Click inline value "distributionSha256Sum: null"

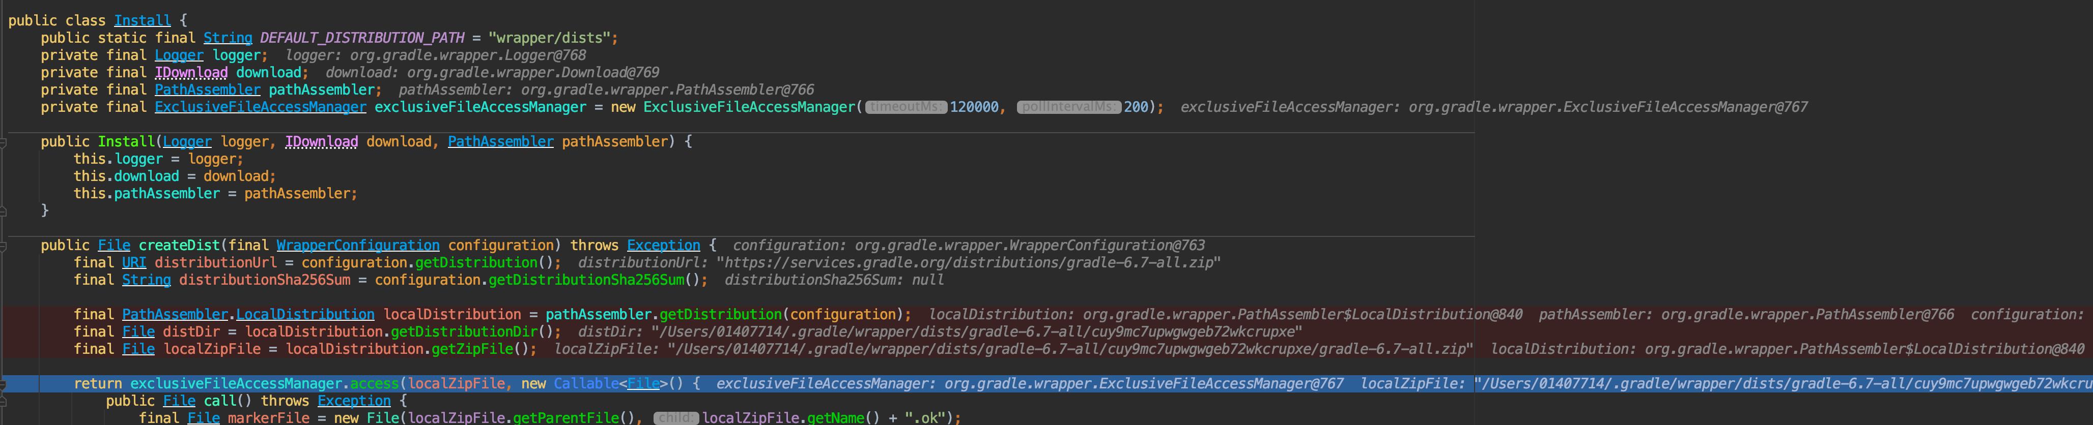click(x=834, y=280)
